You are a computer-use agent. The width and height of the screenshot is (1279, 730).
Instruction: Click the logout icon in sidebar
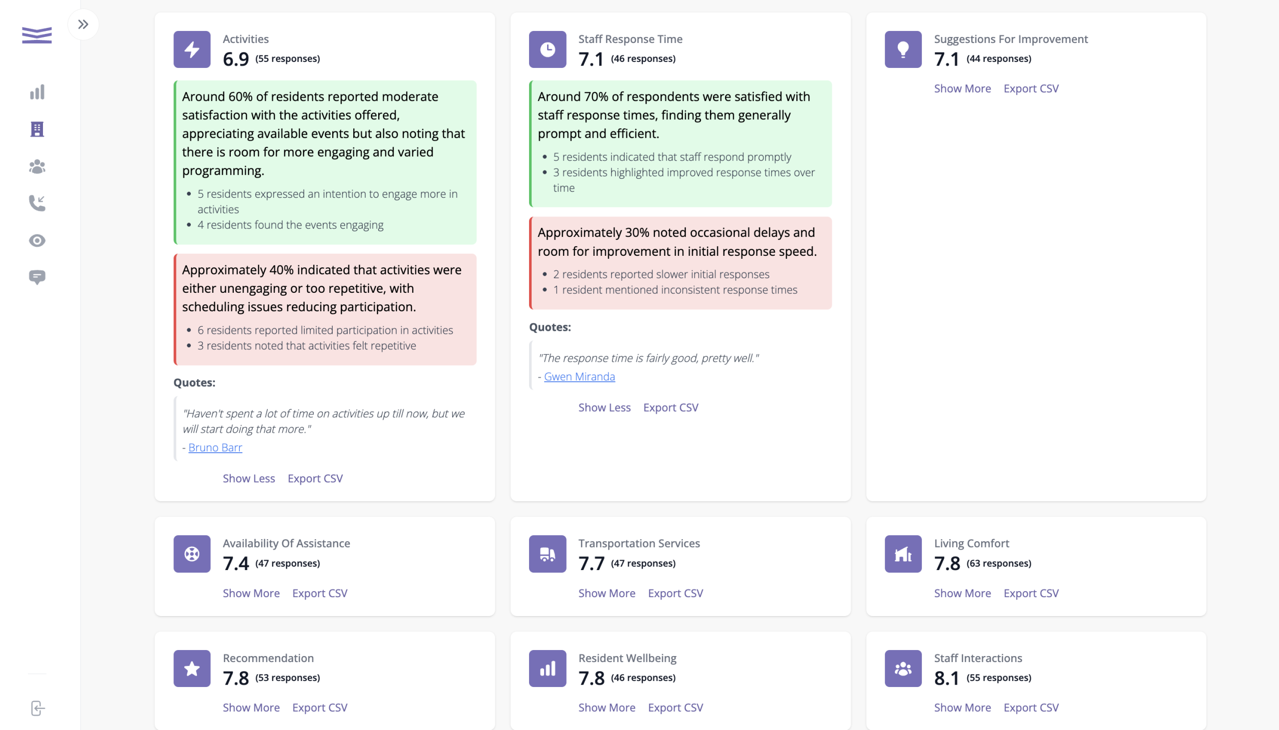(x=37, y=708)
